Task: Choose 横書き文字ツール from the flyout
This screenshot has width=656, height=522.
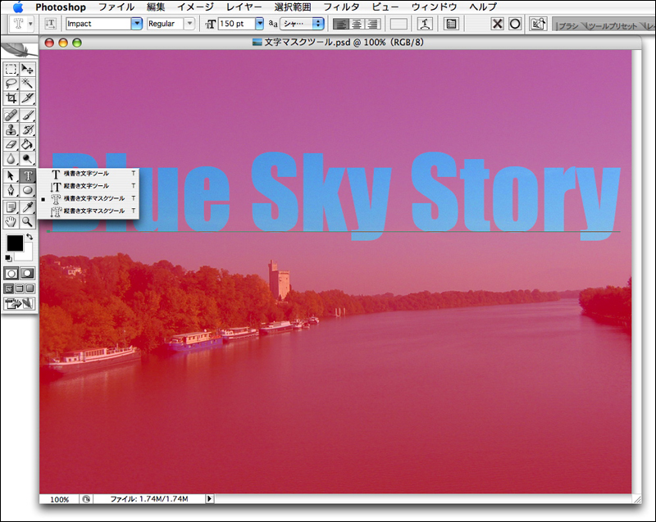Action: point(86,174)
